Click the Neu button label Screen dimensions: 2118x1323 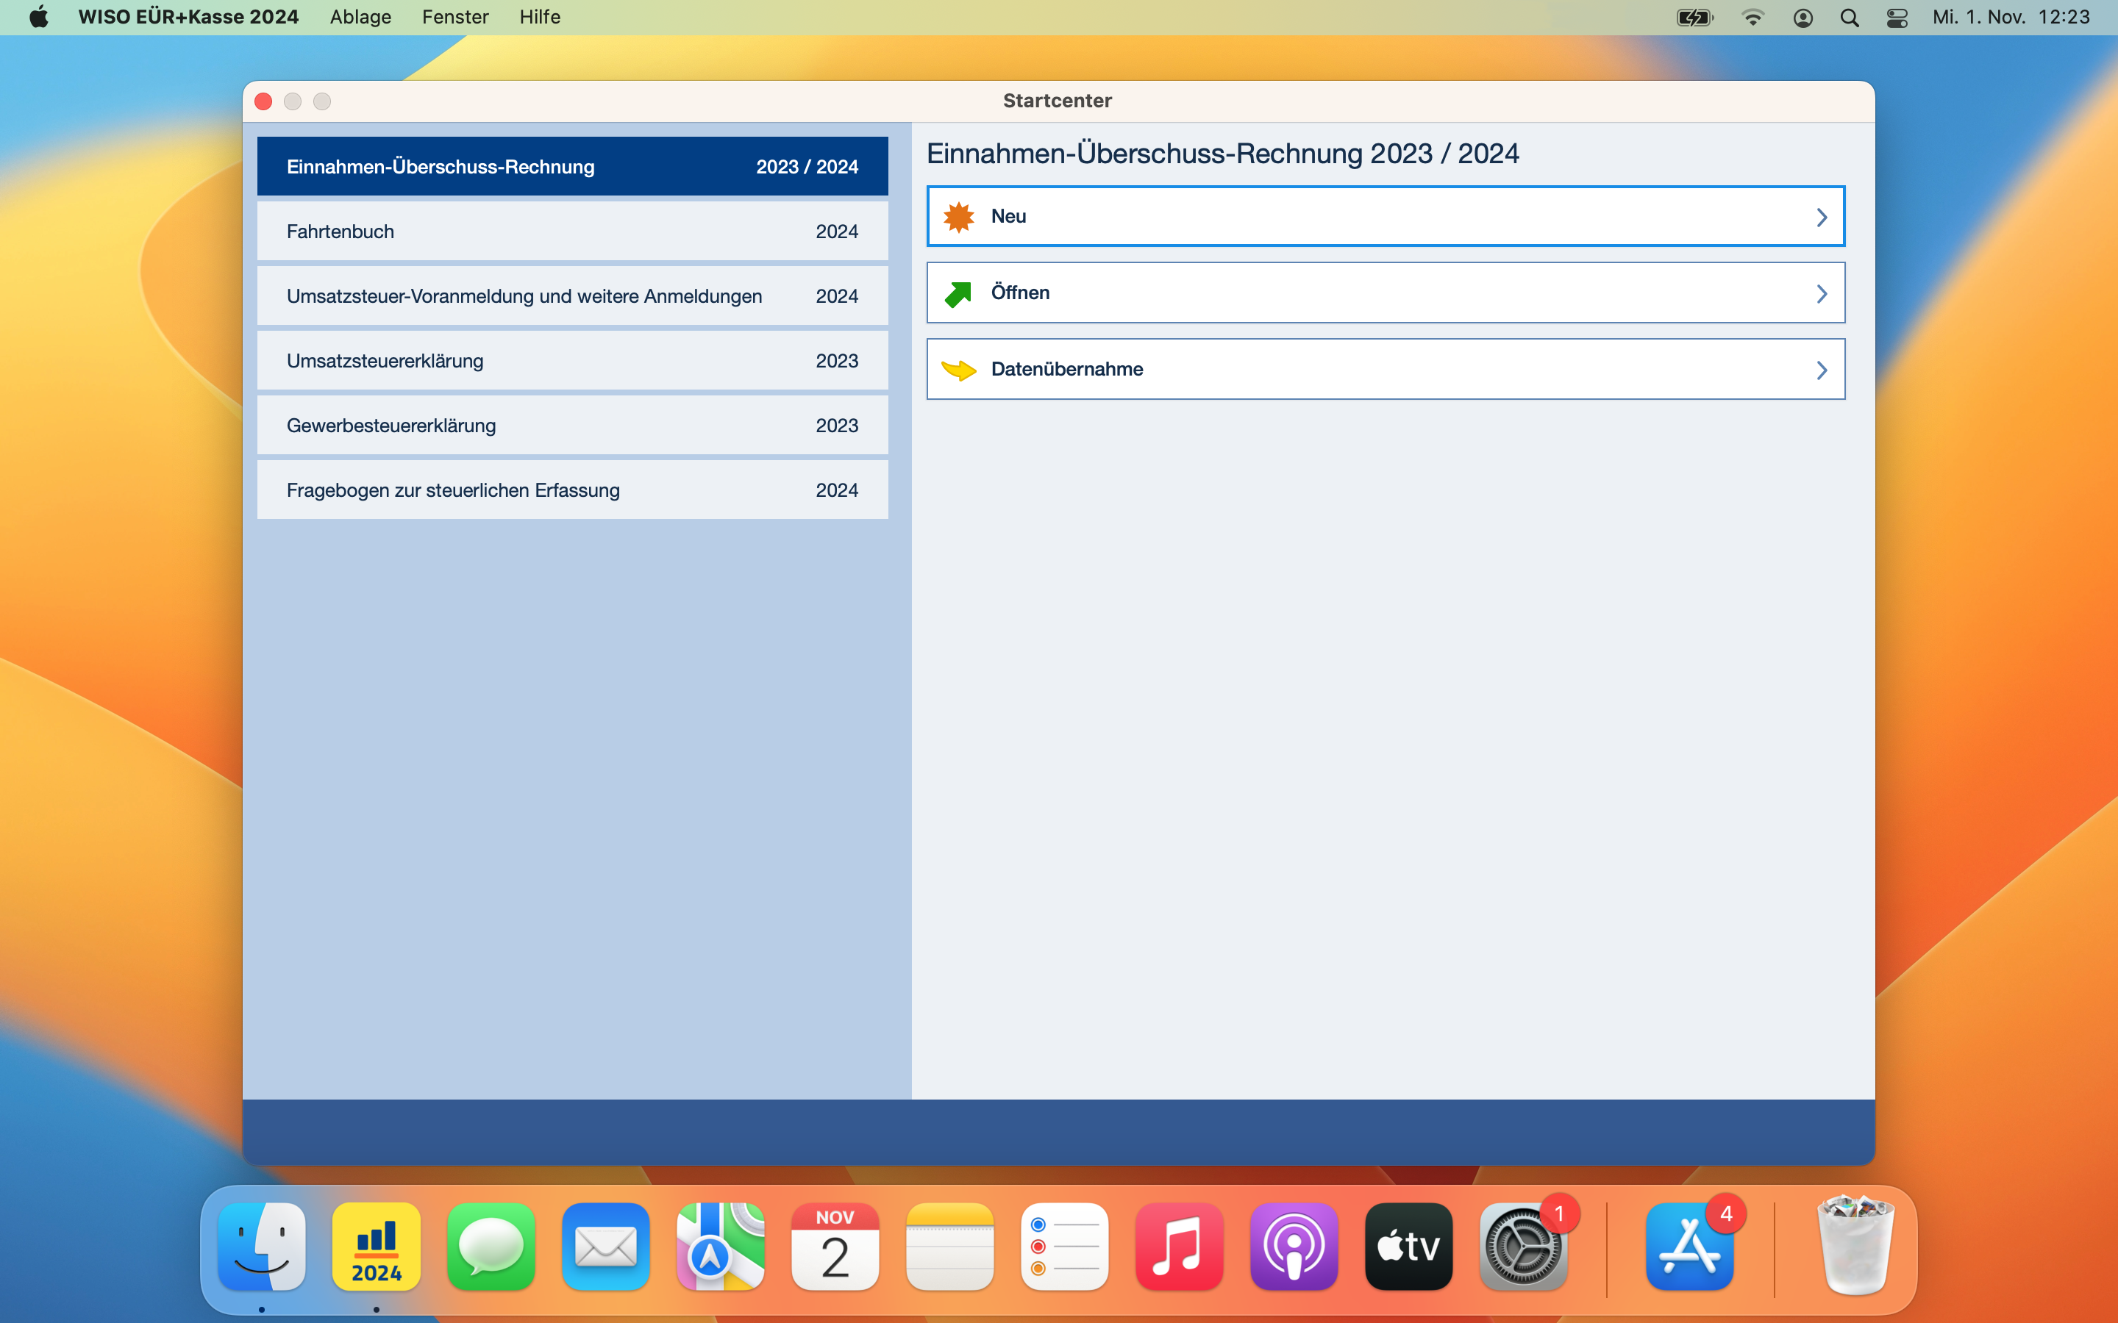click(1008, 216)
